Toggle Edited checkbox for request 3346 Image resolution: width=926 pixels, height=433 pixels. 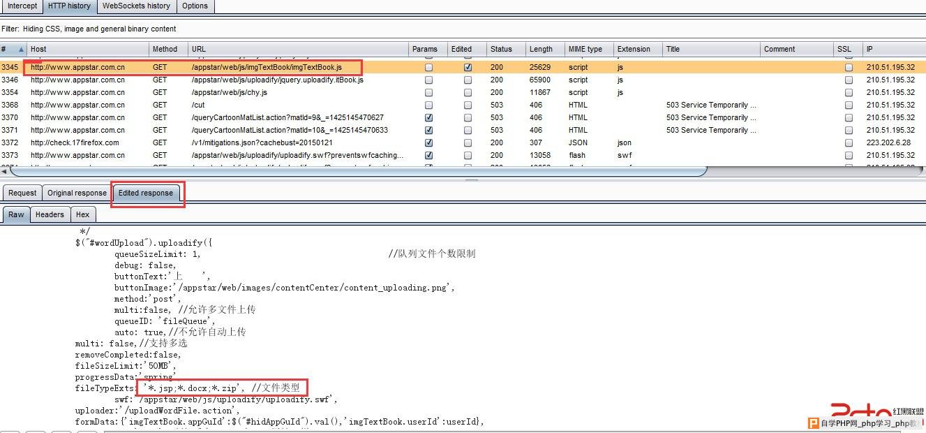(468, 80)
